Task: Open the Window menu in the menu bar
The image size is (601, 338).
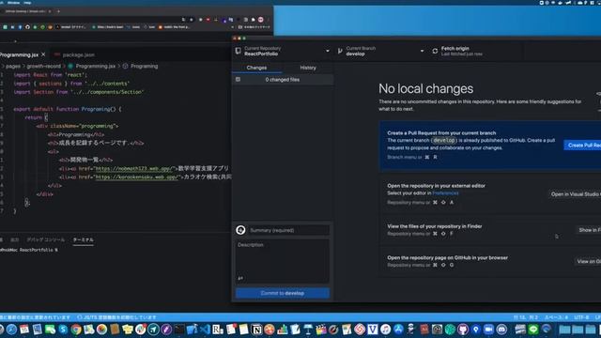Action: point(13,2)
